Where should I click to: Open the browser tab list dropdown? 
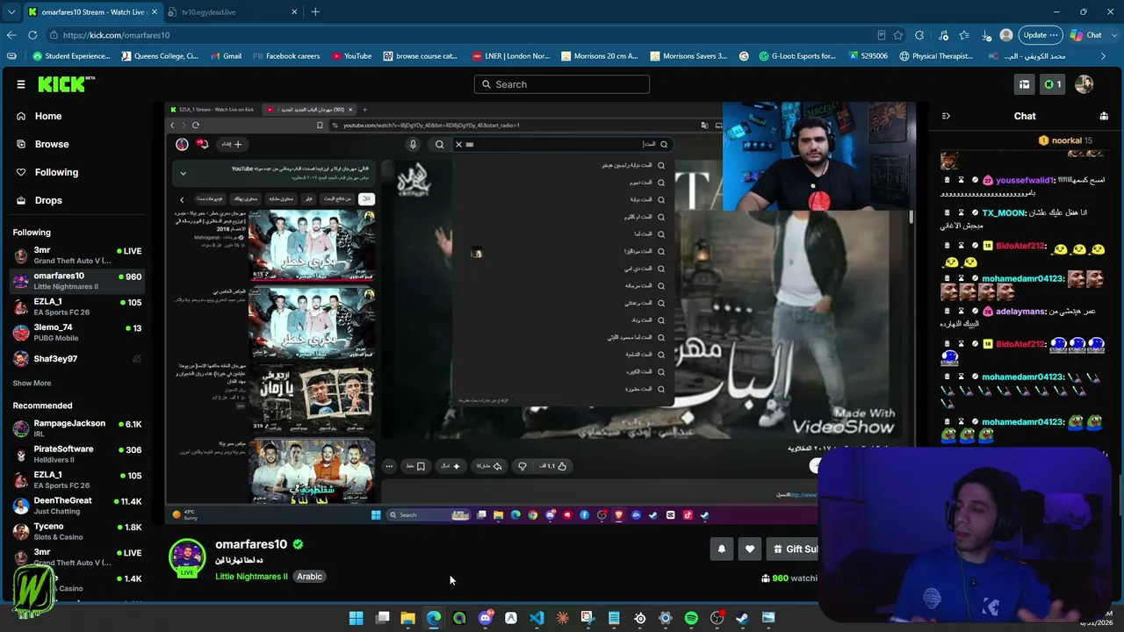pos(11,12)
